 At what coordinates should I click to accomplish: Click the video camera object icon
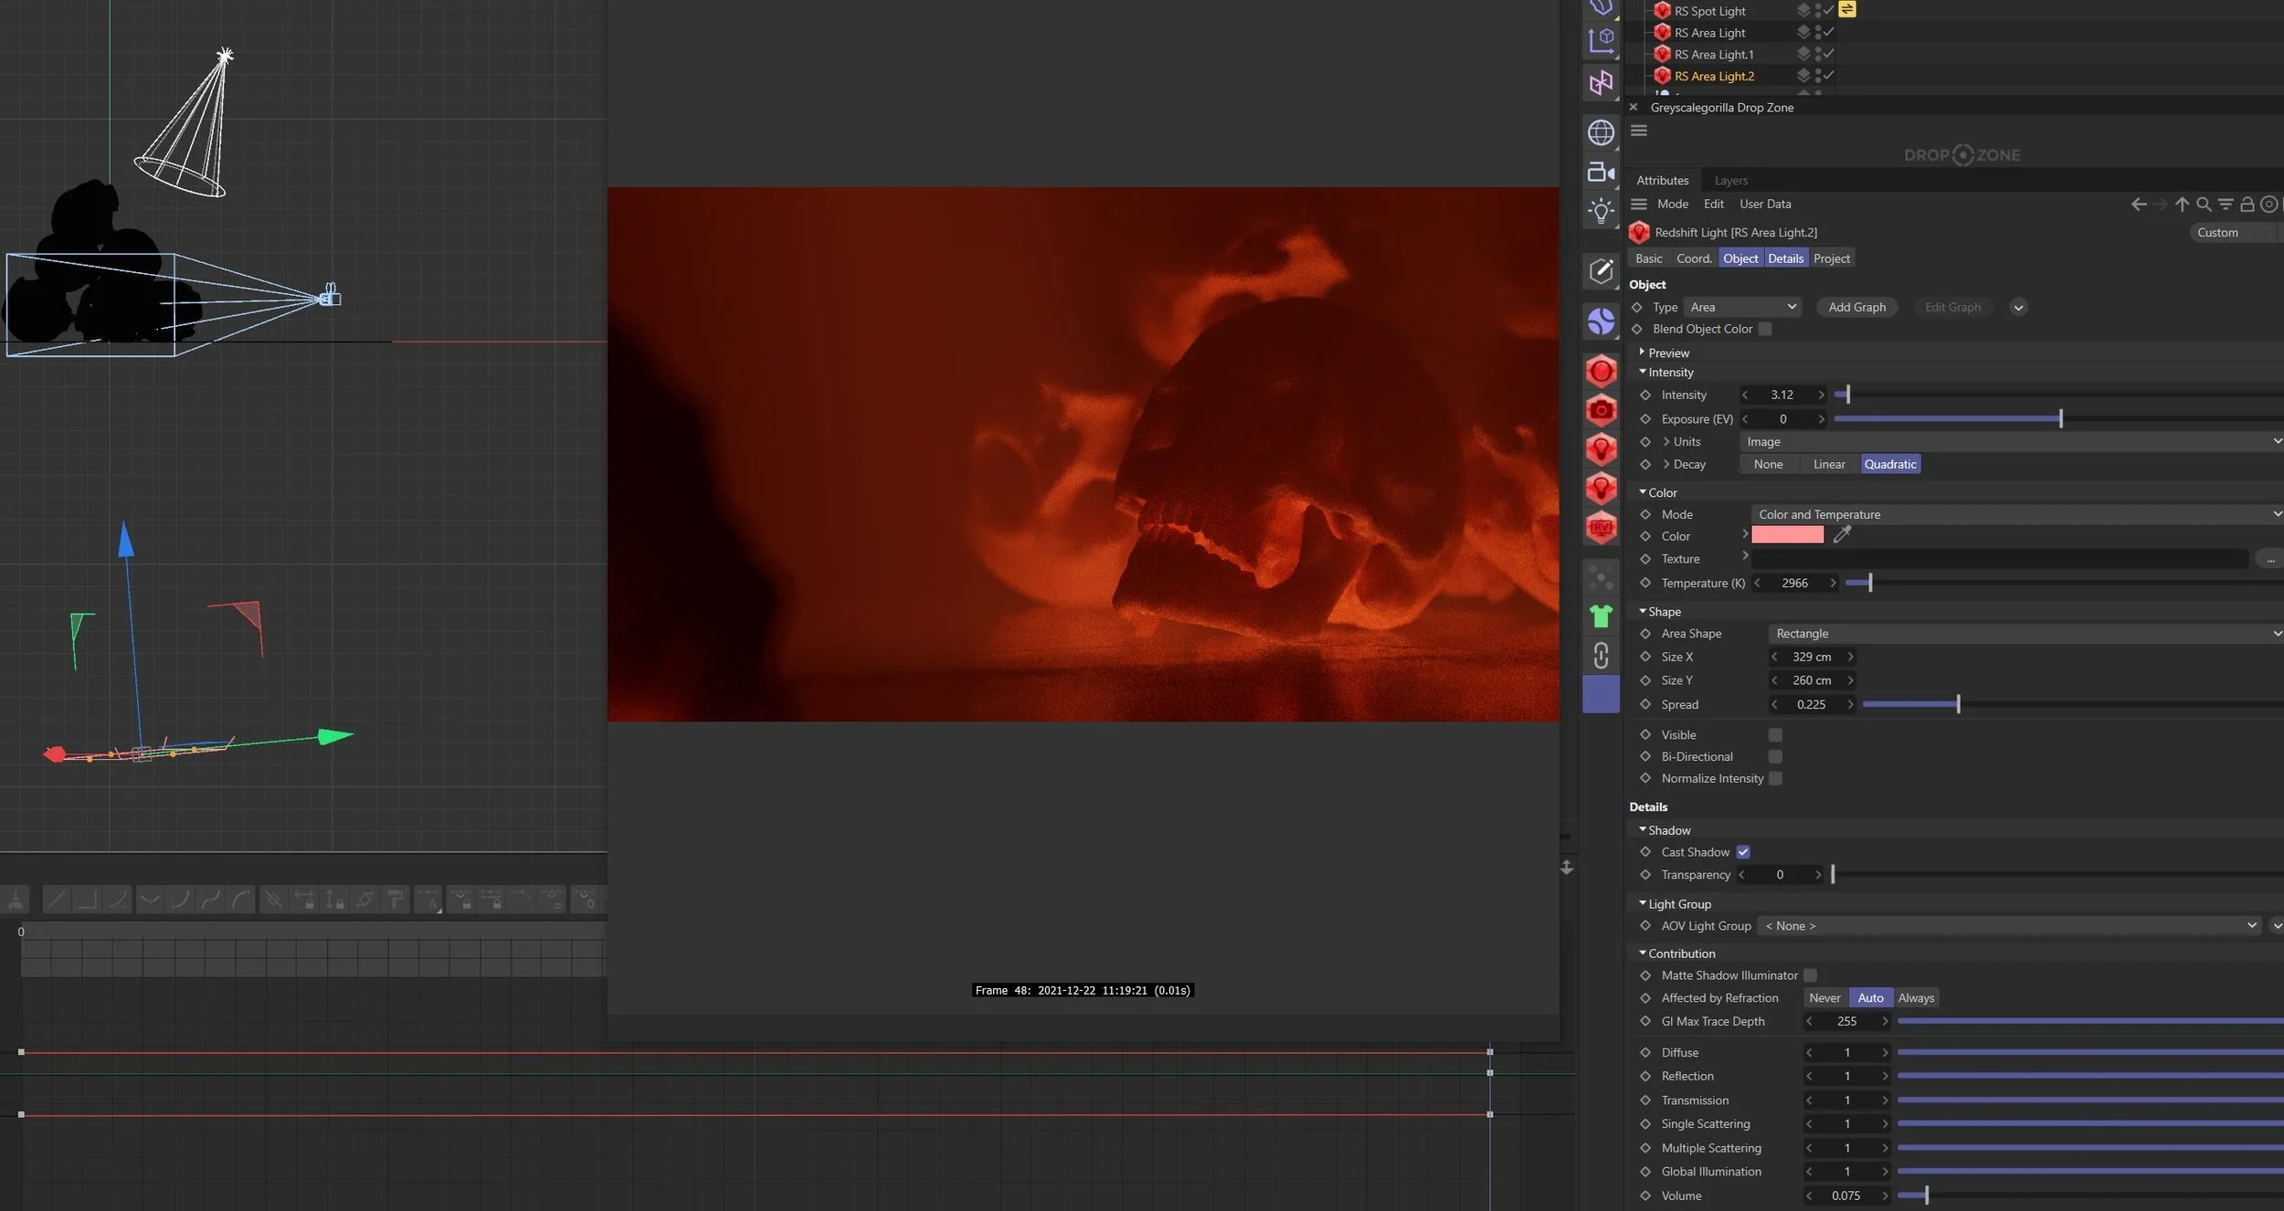click(x=1601, y=172)
